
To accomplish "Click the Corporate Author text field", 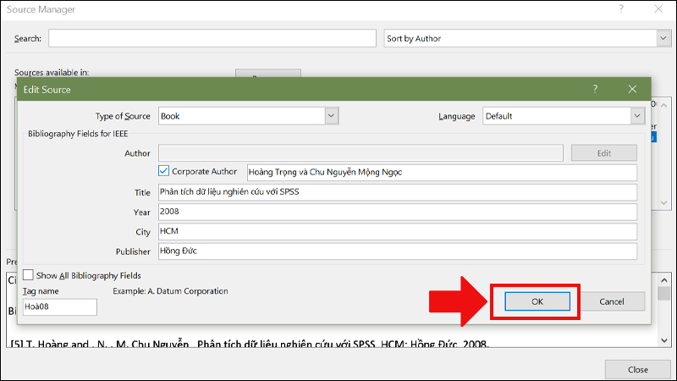I will 440,173.
